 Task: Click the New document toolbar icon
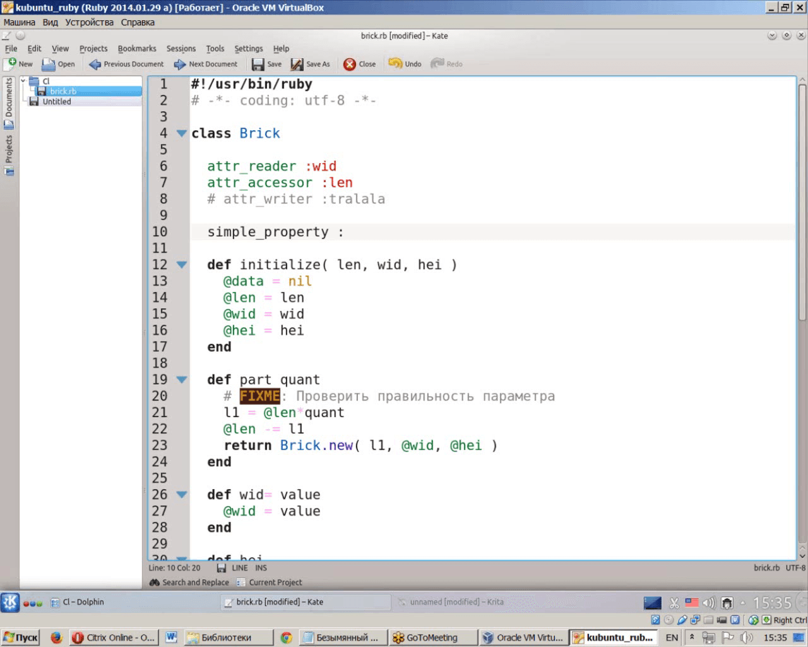click(x=11, y=64)
